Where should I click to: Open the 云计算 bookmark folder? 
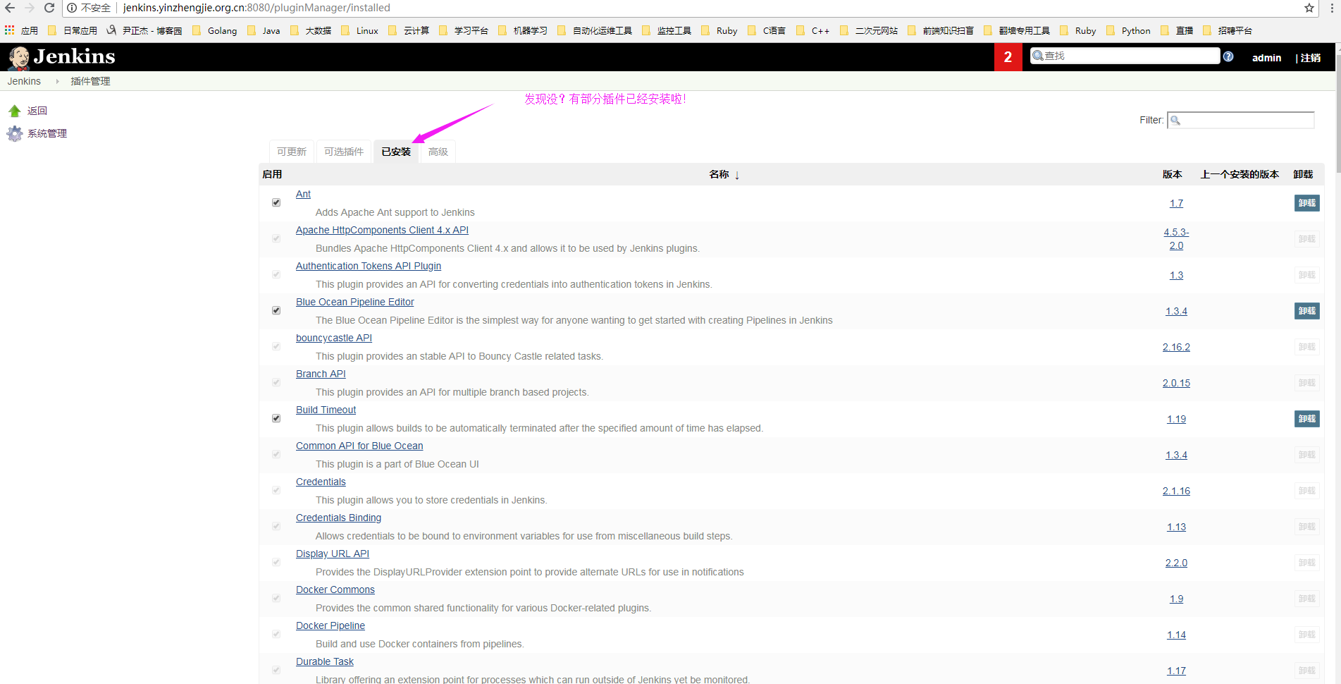pos(408,30)
